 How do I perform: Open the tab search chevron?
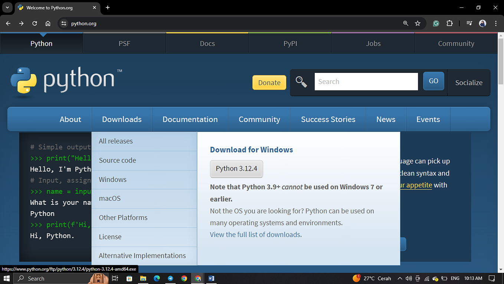[7, 7]
